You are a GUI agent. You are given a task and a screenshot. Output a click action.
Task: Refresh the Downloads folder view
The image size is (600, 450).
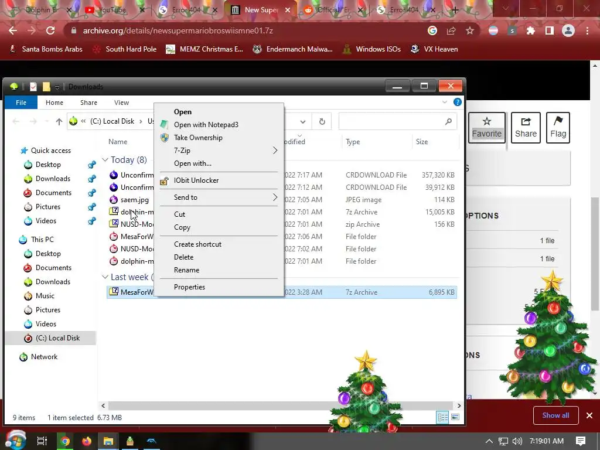click(322, 122)
